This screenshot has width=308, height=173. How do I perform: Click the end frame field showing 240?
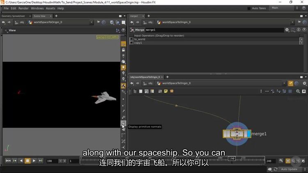click(x=271, y=161)
